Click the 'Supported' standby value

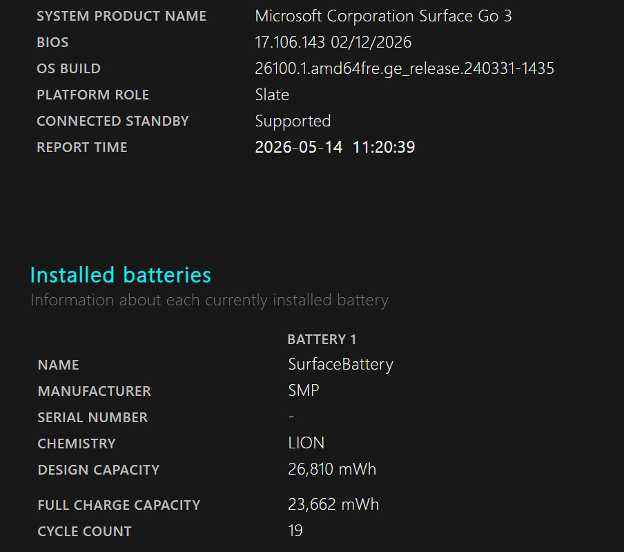pos(293,121)
